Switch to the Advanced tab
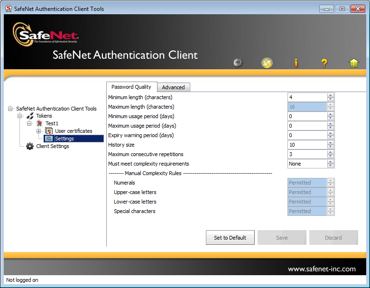Viewport: 370px width, 288px height. [x=174, y=87]
